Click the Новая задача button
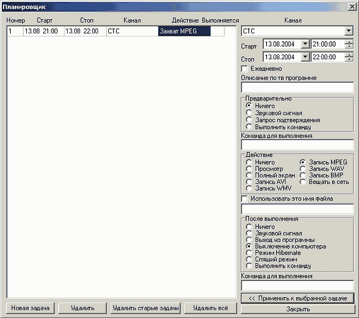Screen dimensions: 359x318 (29, 308)
